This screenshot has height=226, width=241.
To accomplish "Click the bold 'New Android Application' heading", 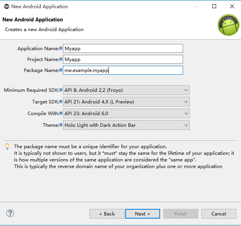I will coord(33,20).
